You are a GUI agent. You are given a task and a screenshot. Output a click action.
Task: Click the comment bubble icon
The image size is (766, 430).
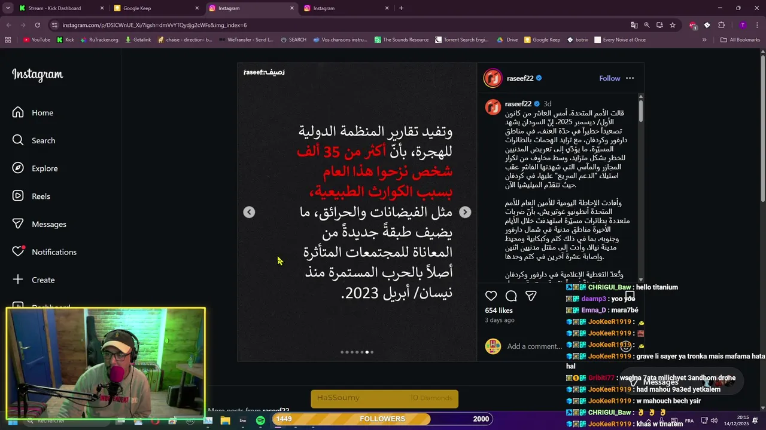pyautogui.click(x=511, y=296)
